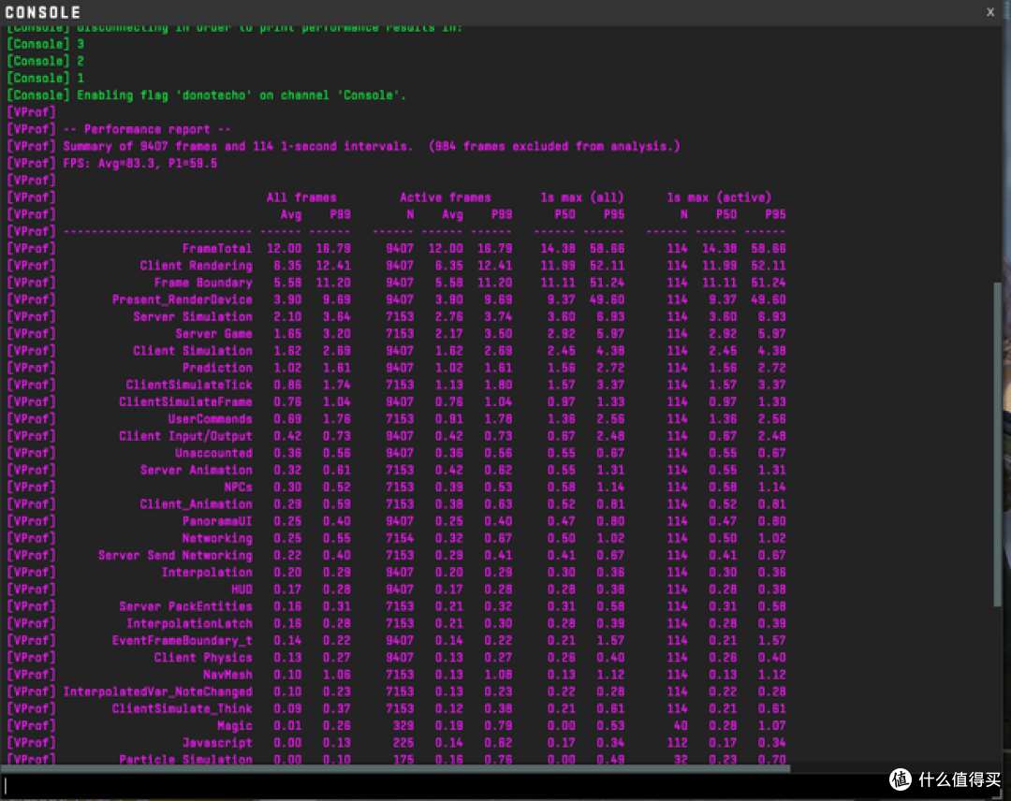Click the "Server Send Networking" row label

175,556
